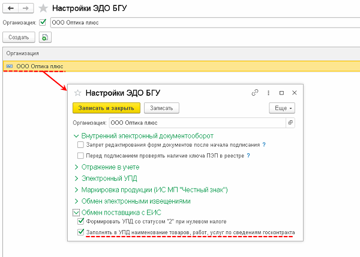Click the copy-create icon next to Создать
360x257 pixels.
click(45, 37)
